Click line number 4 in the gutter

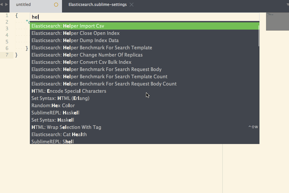coord(7,35)
